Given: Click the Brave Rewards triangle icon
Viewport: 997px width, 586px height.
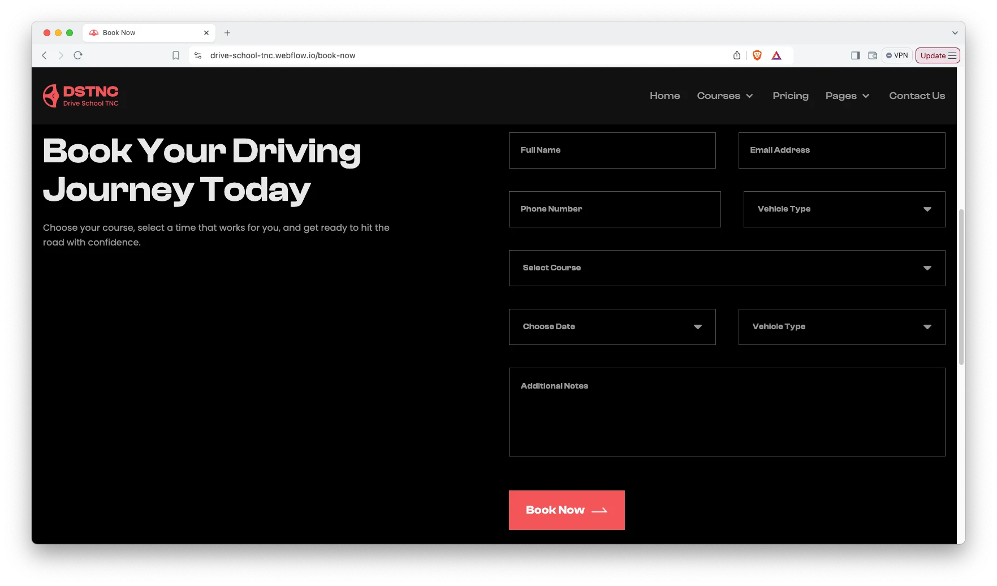Looking at the screenshot, I should point(776,55).
